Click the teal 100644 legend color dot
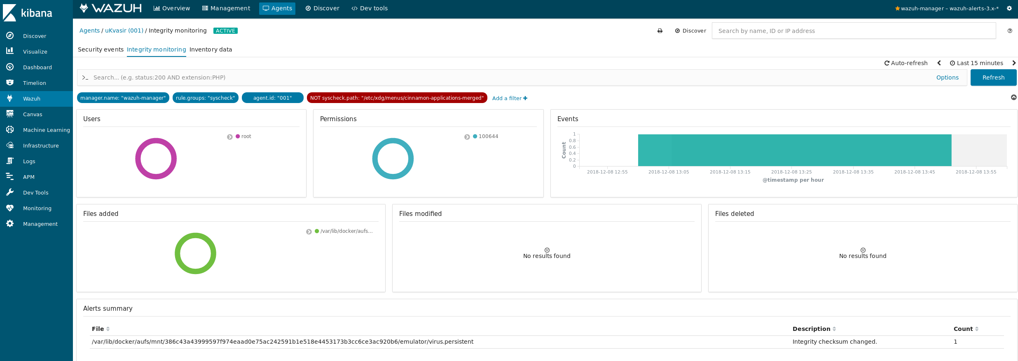 (475, 136)
